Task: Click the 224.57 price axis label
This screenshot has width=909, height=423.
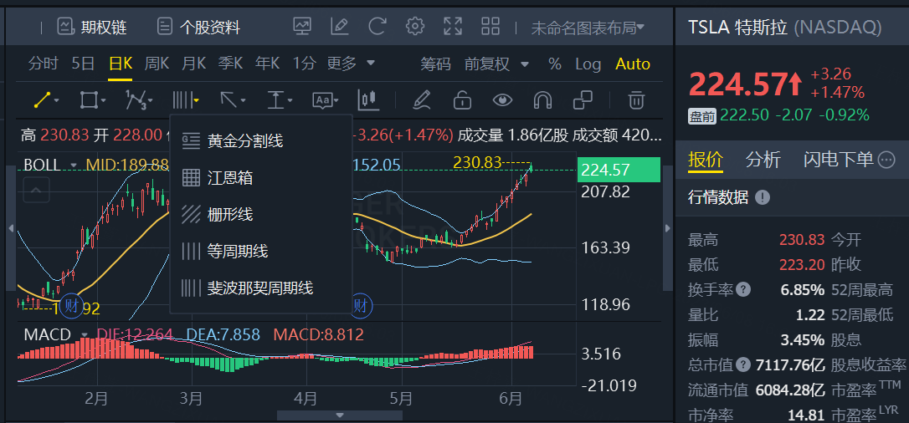Action: [x=619, y=170]
